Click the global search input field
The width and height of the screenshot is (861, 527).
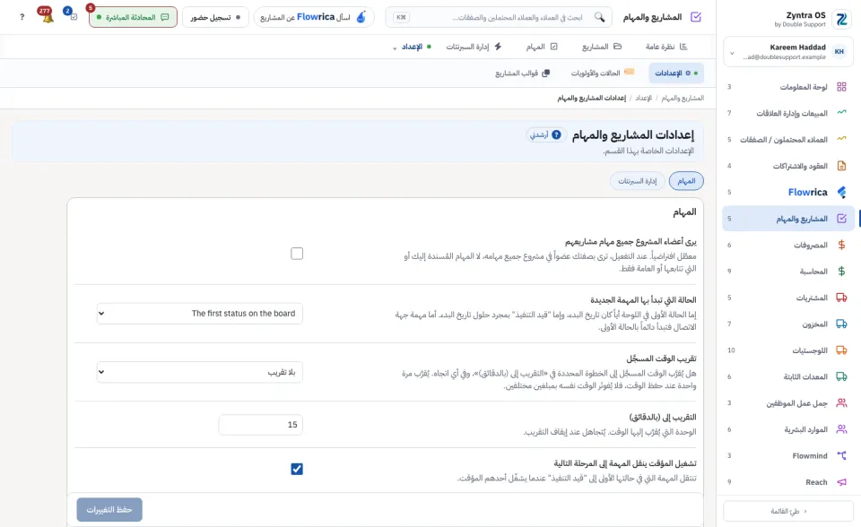pos(500,18)
